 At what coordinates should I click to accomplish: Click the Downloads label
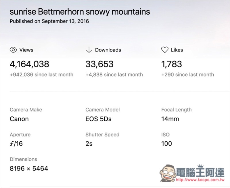point(108,50)
